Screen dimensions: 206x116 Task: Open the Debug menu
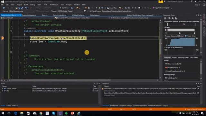coord(33,5)
